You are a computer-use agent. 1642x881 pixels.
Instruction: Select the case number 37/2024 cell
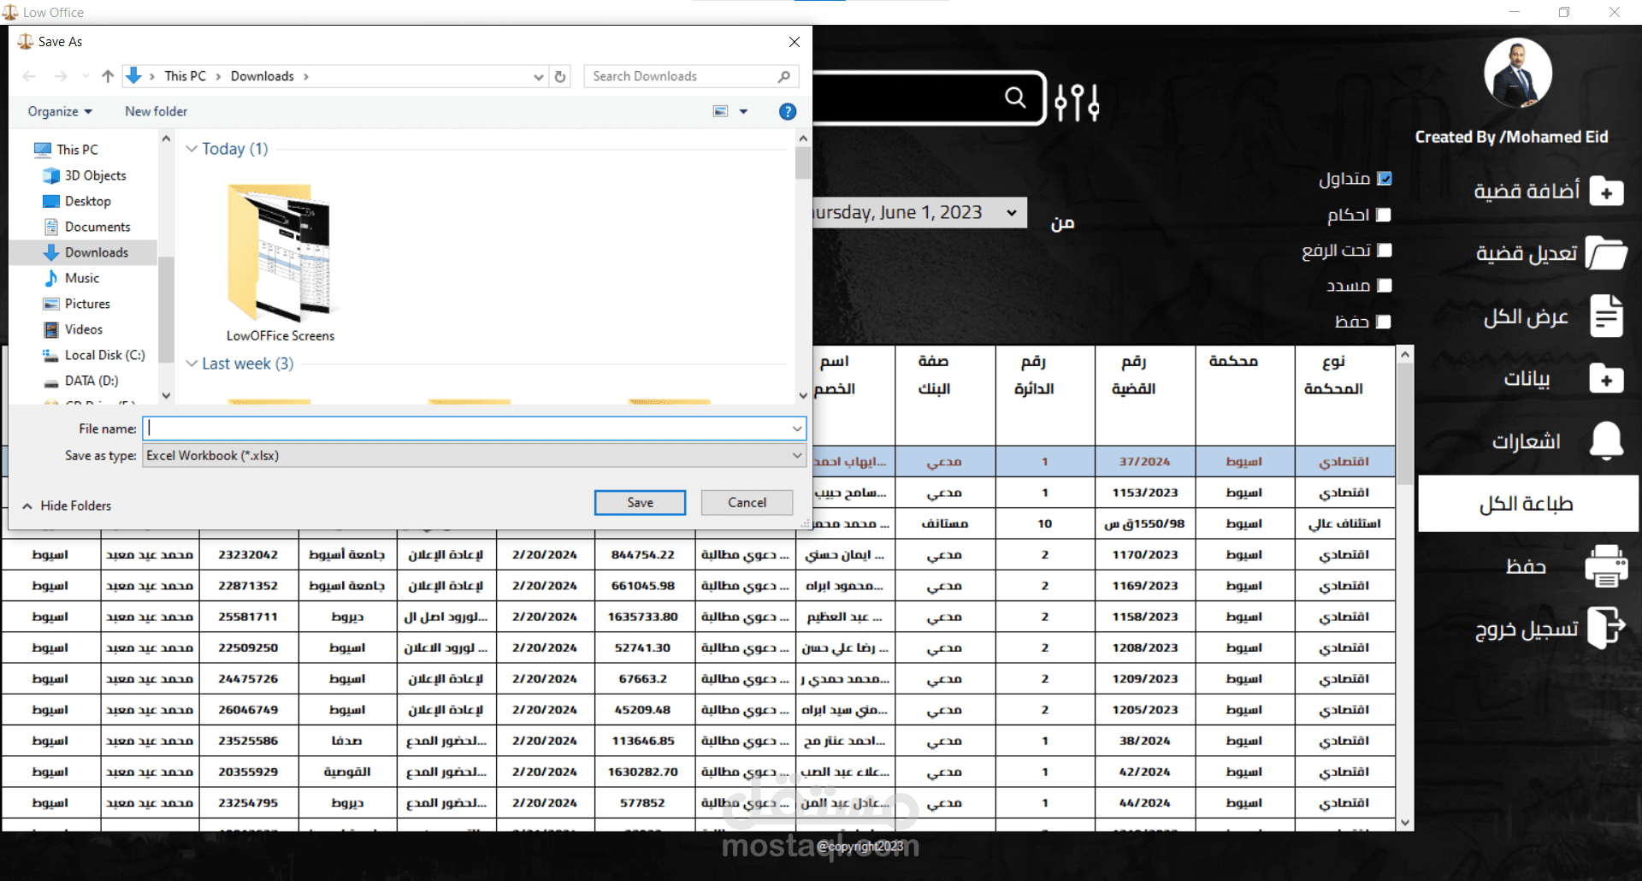1145,462
